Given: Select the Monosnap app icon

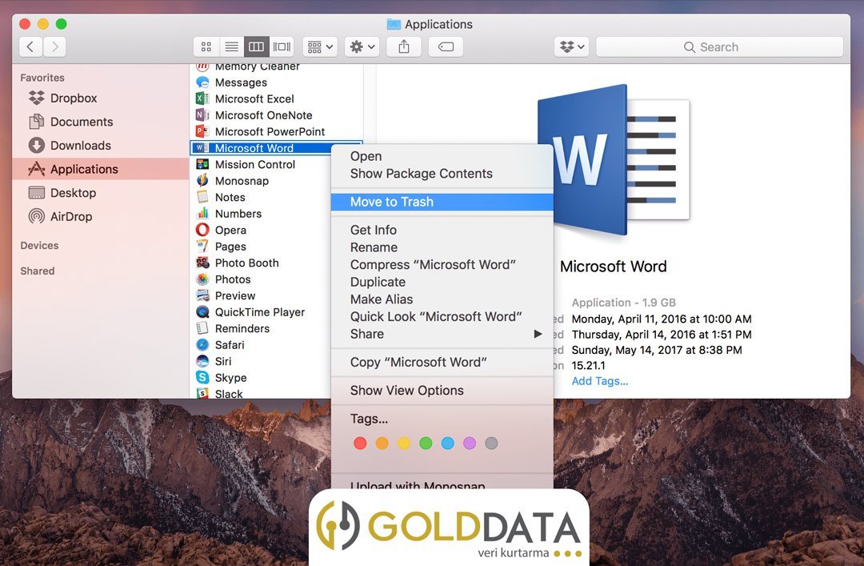Looking at the screenshot, I should point(202,181).
